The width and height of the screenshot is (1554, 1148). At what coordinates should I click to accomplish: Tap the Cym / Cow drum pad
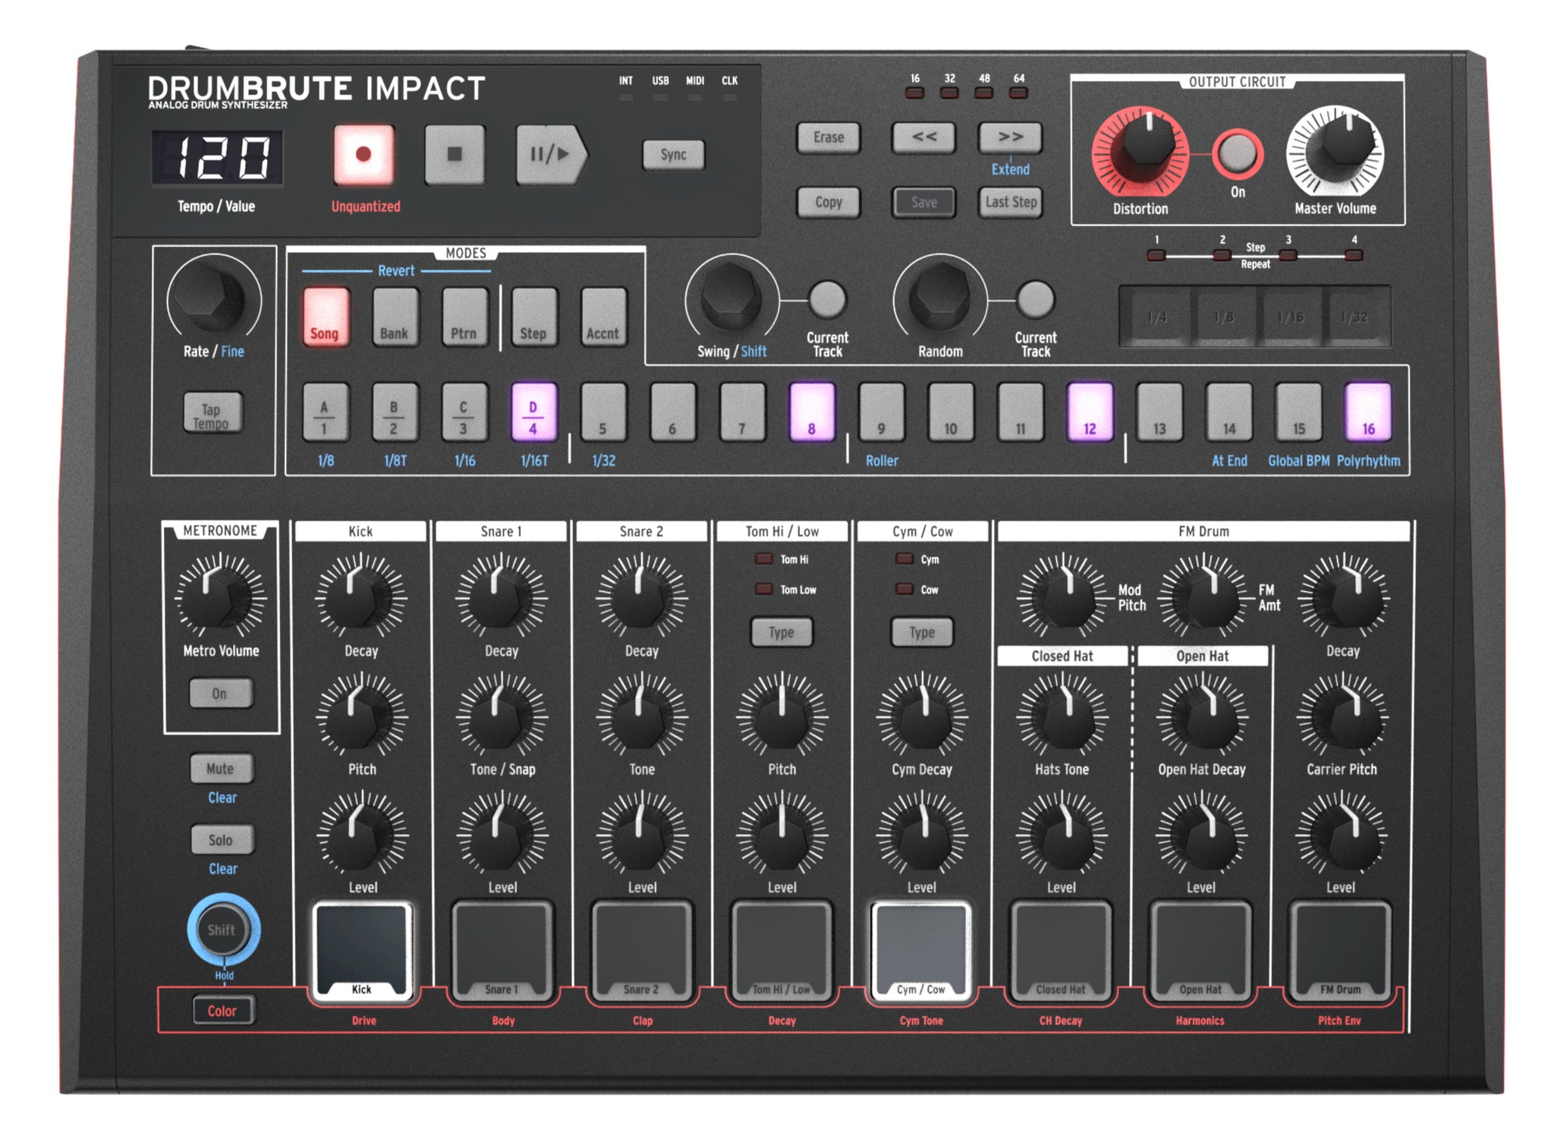[x=921, y=948]
